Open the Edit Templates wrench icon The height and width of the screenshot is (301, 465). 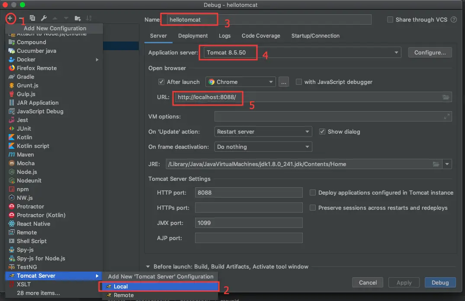pos(44,18)
